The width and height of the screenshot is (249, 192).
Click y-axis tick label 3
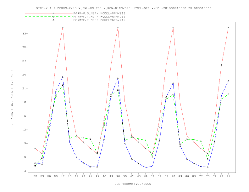pos(25,171)
